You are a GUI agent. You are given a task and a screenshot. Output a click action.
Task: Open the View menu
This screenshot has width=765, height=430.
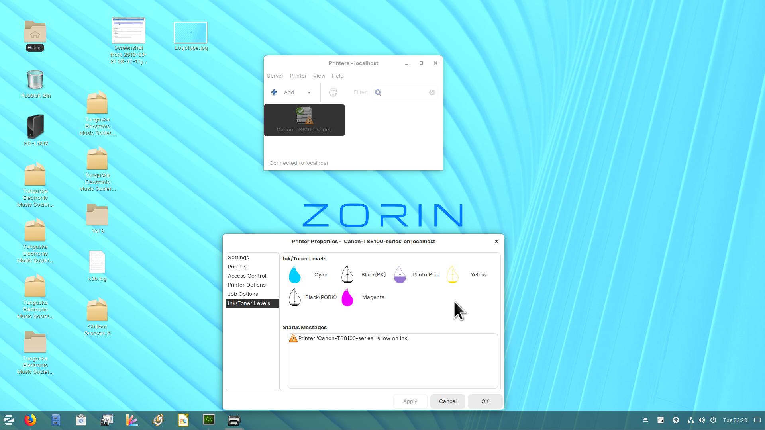point(319,76)
